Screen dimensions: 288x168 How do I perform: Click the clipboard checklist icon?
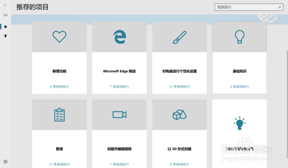click(x=59, y=115)
